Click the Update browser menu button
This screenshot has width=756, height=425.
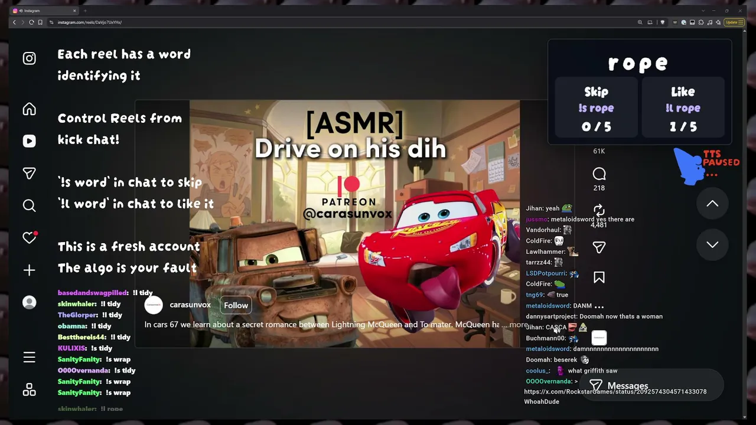coord(734,22)
